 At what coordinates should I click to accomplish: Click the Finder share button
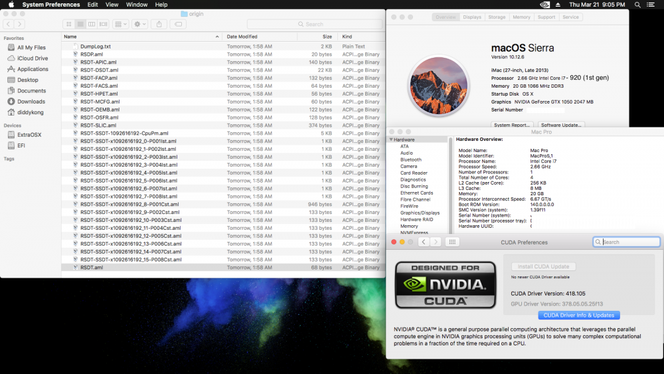159,24
